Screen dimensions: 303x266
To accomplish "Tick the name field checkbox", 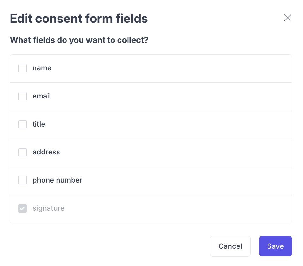I will tap(22, 68).
